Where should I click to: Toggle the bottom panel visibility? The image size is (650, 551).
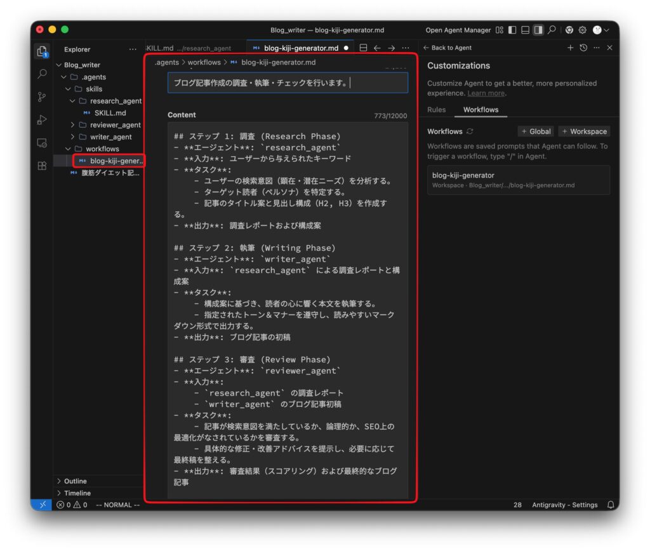coord(525,30)
